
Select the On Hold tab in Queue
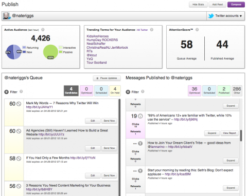[x=115, y=91]
